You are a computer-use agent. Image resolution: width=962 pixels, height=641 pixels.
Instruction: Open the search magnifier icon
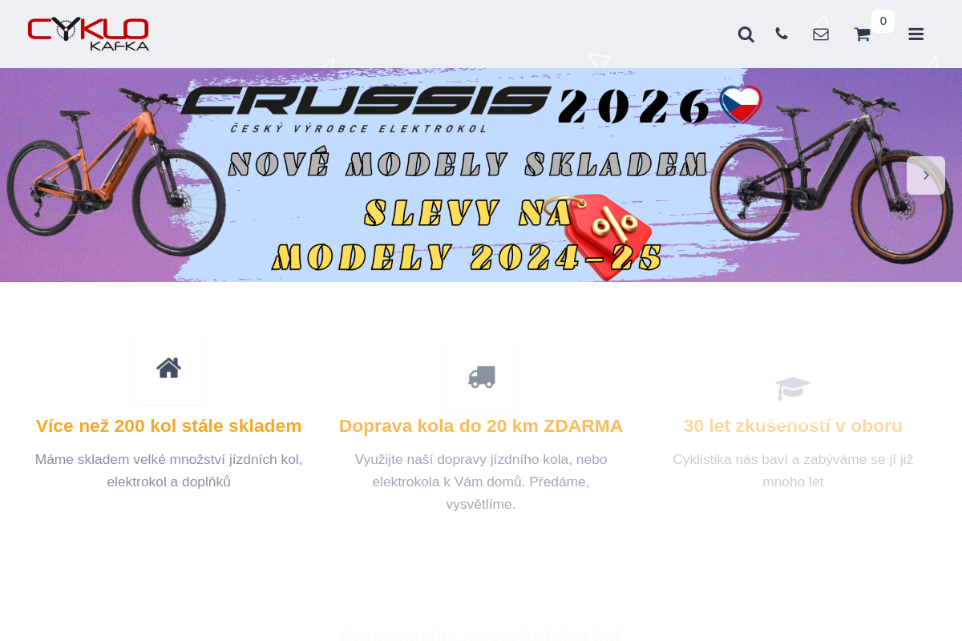pyautogui.click(x=746, y=34)
